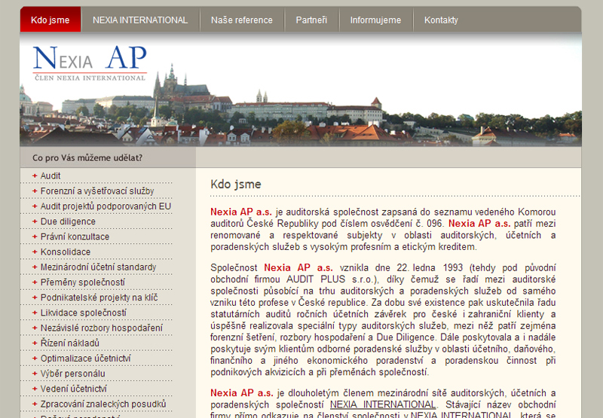Open the Informujeme section
Image resolution: width=603 pixels, height=418 pixels.
(375, 20)
